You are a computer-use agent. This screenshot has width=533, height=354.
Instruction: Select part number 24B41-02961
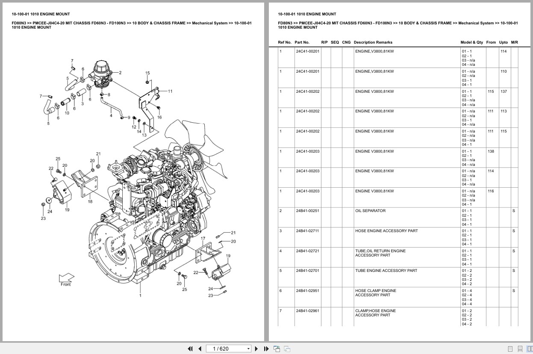tap(307, 311)
